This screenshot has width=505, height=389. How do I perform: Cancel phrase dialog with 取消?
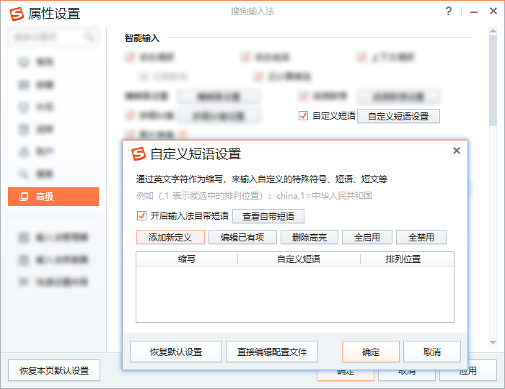pyautogui.click(x=432, y=352)
